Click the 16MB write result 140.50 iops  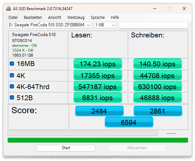[157, 64]
